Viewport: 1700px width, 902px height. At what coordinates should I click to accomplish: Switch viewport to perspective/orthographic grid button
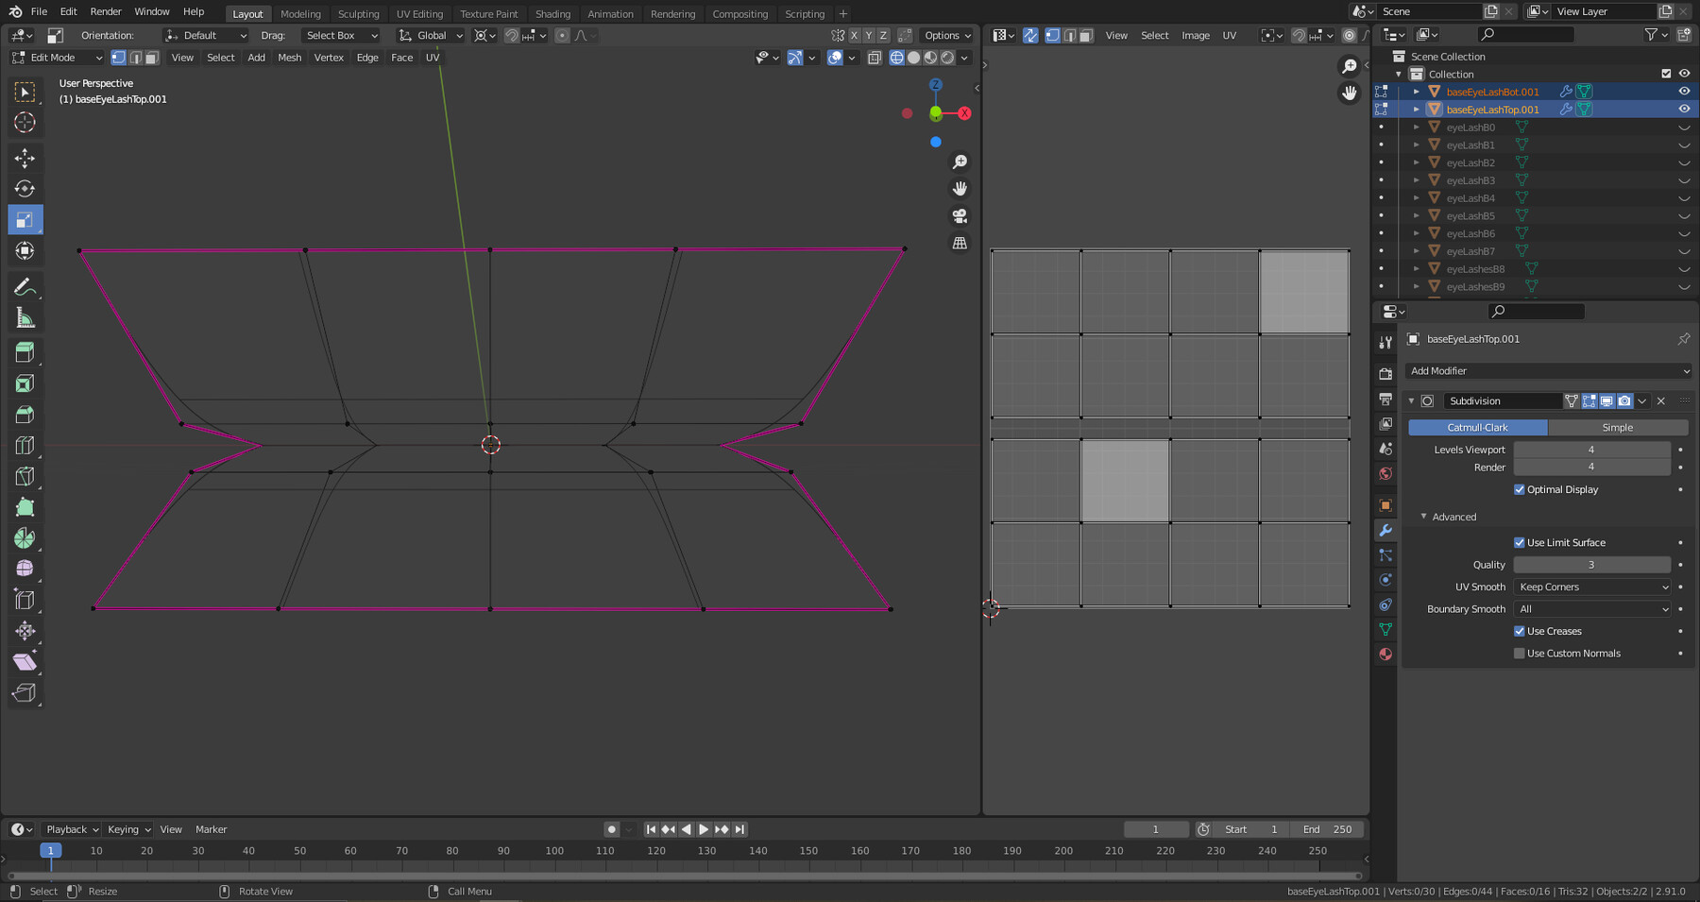[960, 243]
